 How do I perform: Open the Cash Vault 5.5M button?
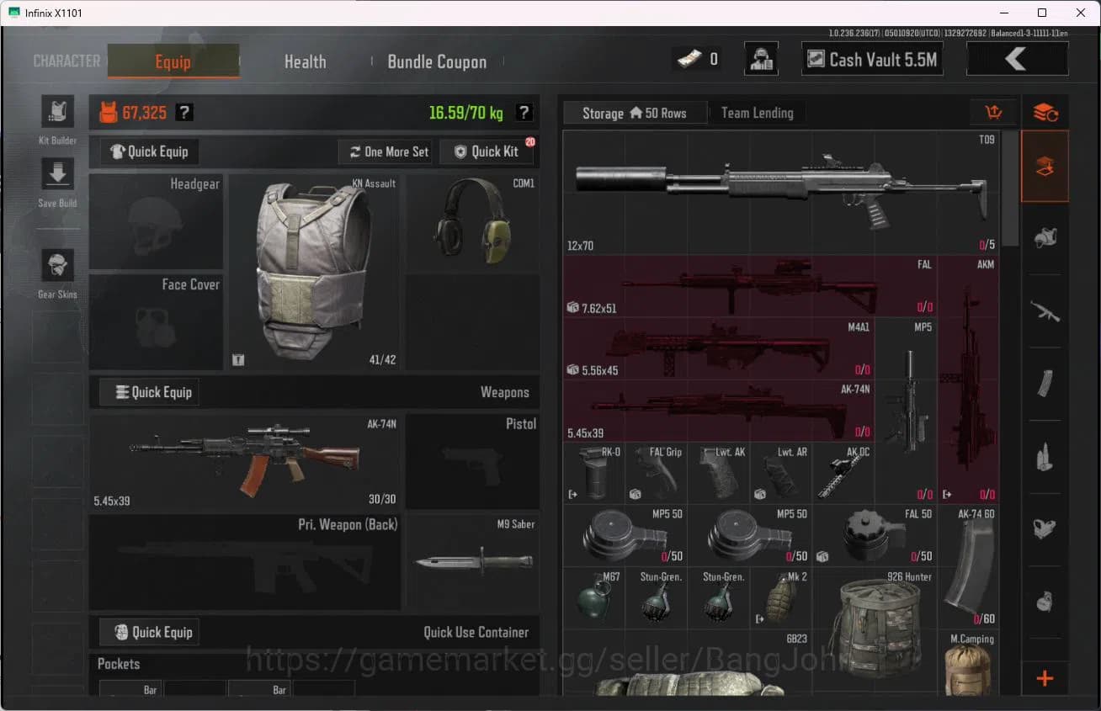click(871, 59)
